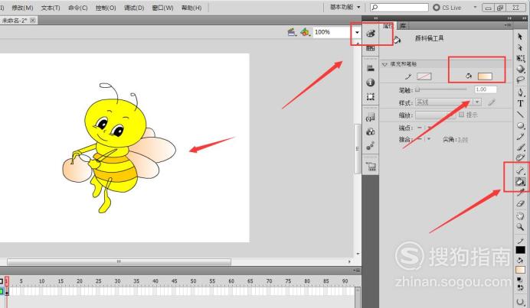The width and height of the screenshot is (530, 308).
Task: Select the Subselection (white arrow) tool
Action: click(520, 47)
